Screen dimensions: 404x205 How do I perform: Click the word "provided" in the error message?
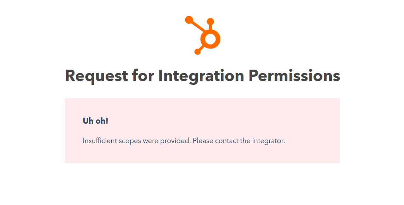176,141
